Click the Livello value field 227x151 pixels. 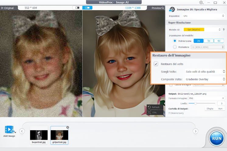(x=221, y=103)
